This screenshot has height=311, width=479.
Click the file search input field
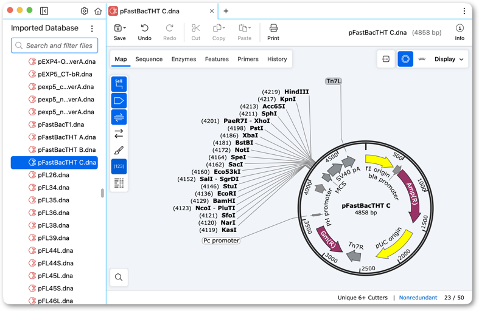tap(54, 46)
